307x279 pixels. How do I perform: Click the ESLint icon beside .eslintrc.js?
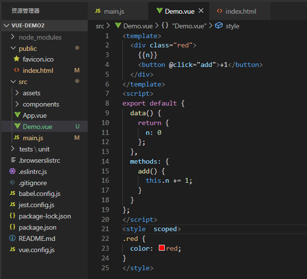[12, 171]
